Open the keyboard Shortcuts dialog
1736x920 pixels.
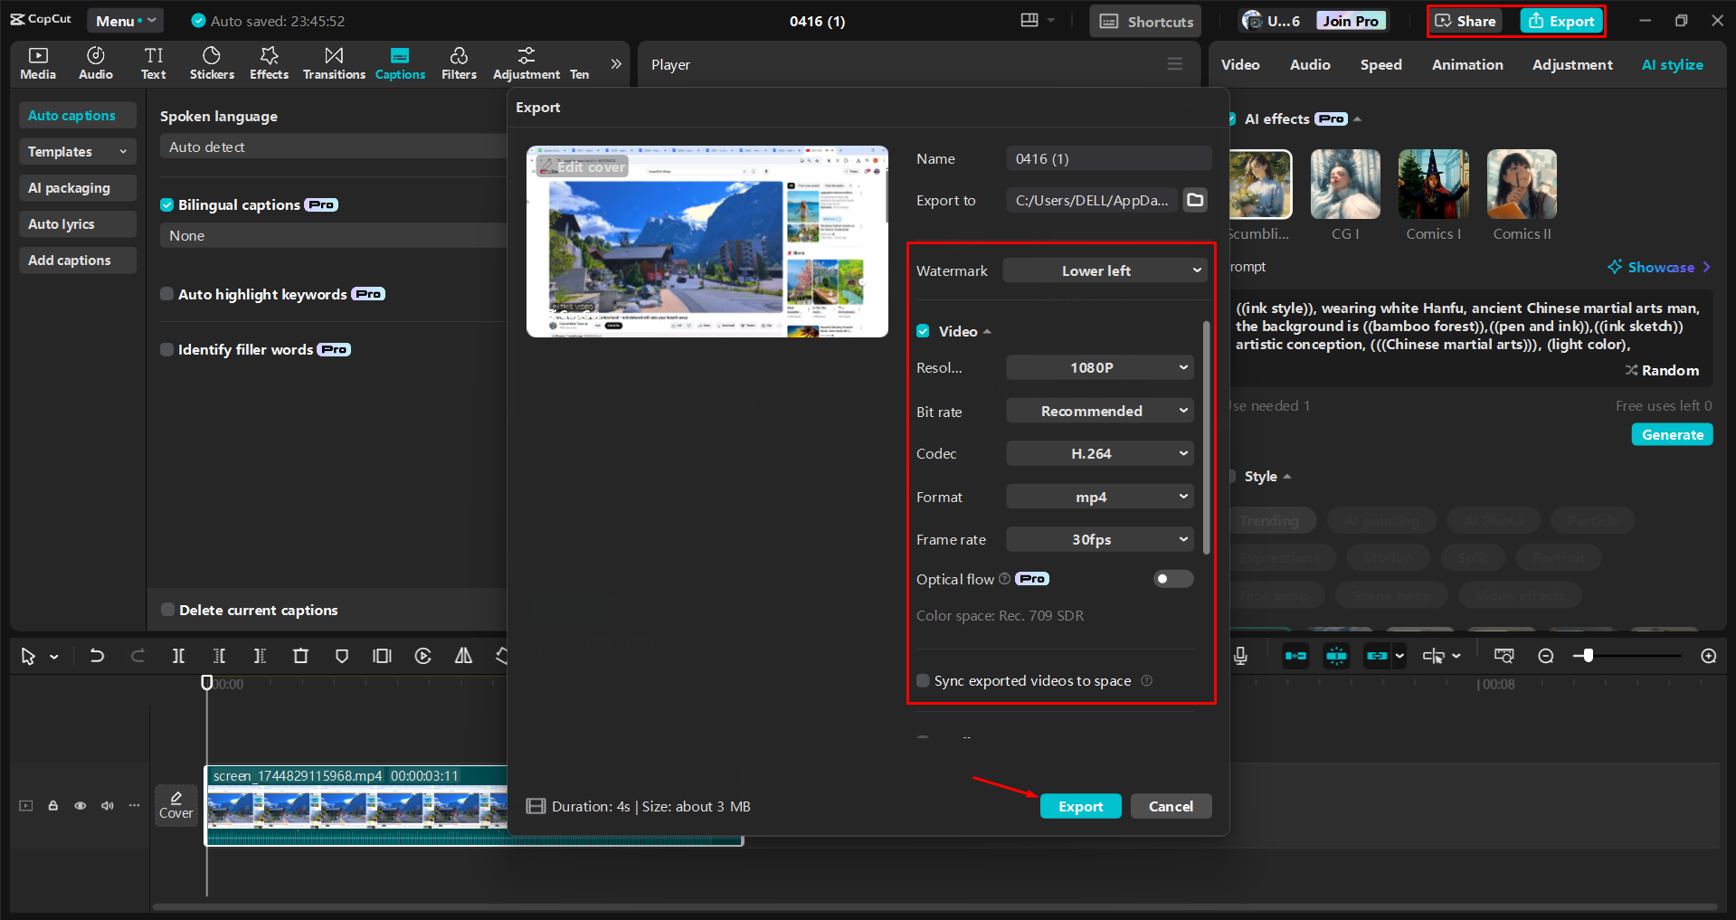tap(1144, 20)
